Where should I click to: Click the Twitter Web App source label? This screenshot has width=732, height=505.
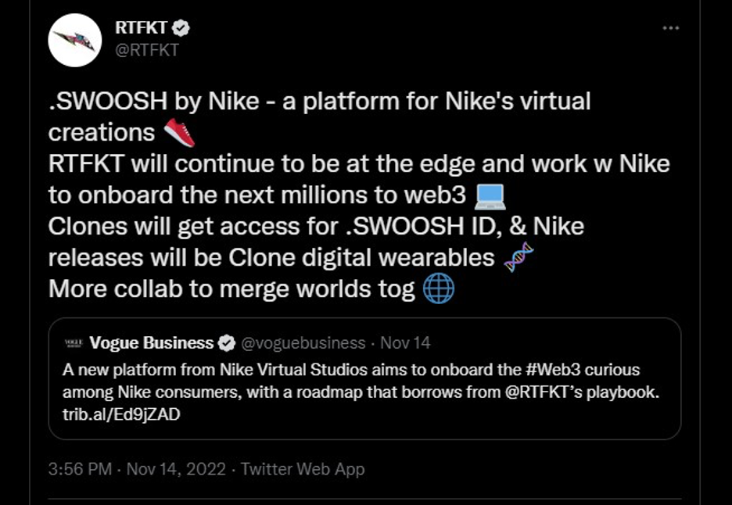click(303, 469)
